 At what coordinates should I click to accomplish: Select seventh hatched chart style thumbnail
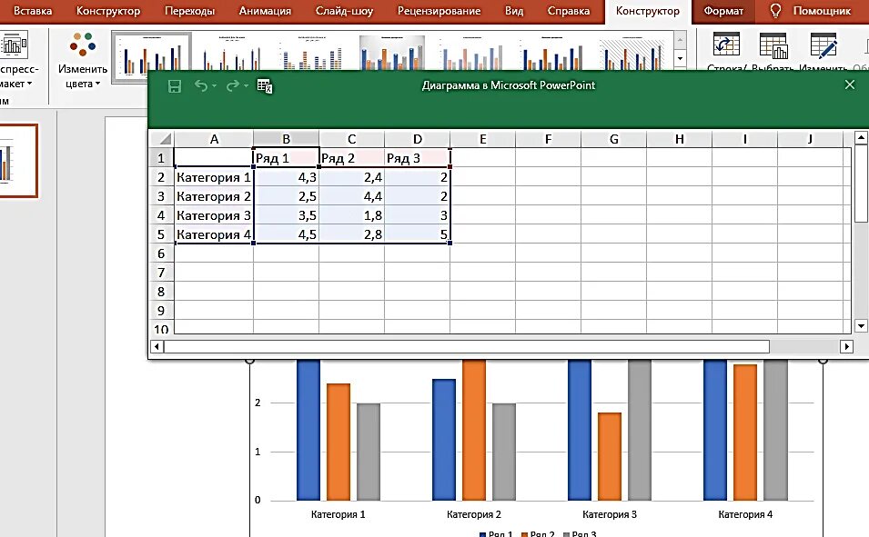[632, 54]
